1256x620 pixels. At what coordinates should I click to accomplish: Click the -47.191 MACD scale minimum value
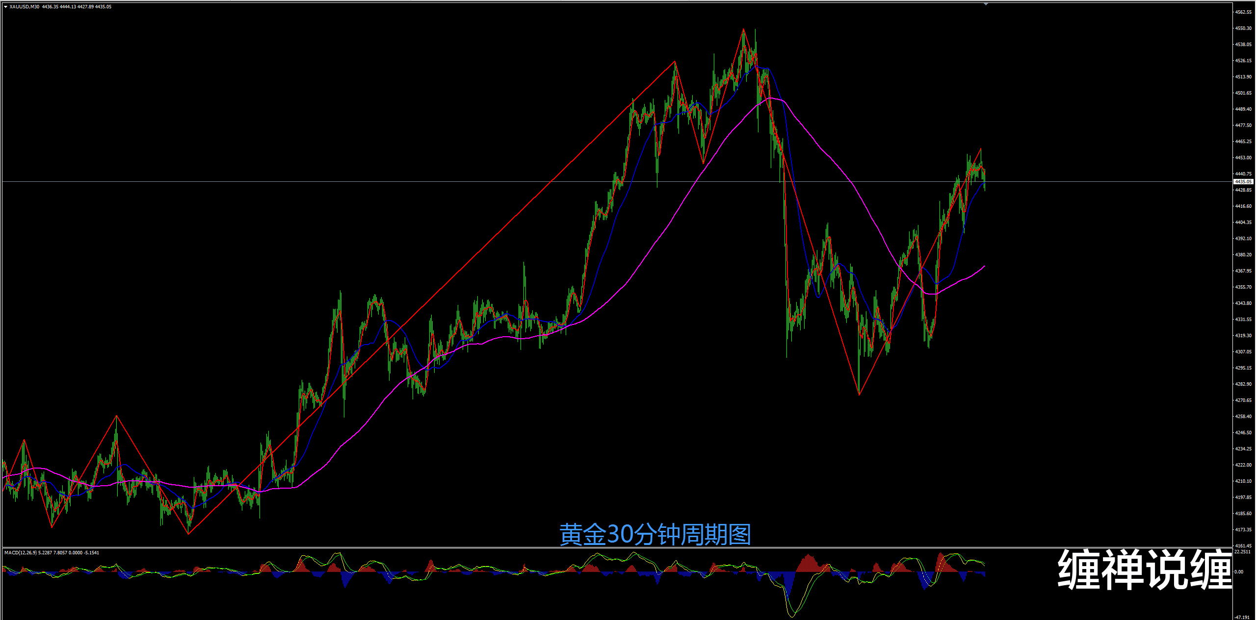pos(1242,617)
